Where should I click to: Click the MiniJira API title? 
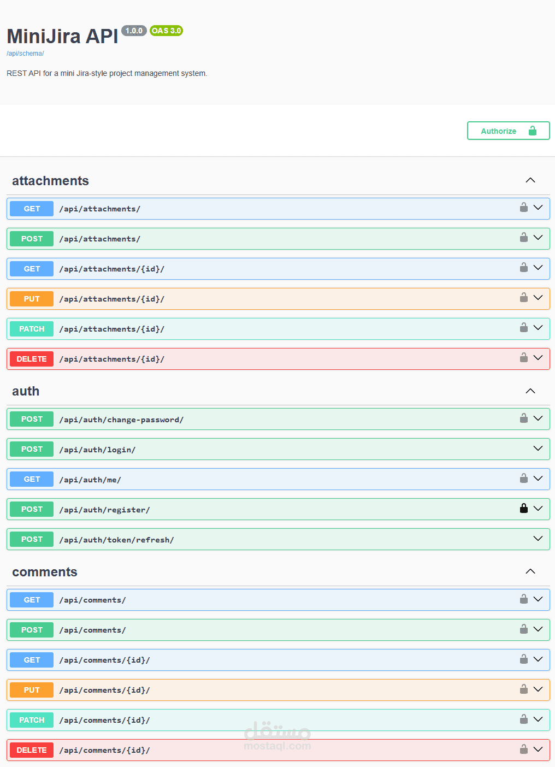[62, 37]
